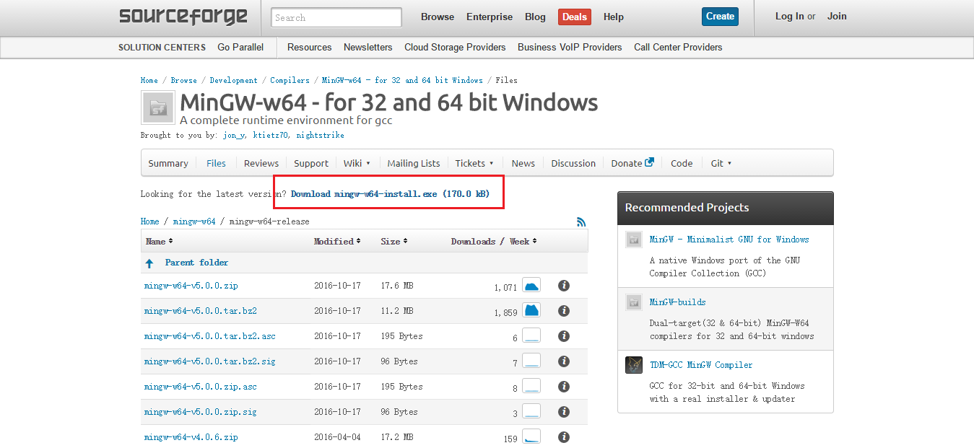Open the mingw-w64-v5.0.0.zip file link
Viewport: 974px width, 448px height.
click(x=191, y=286)
